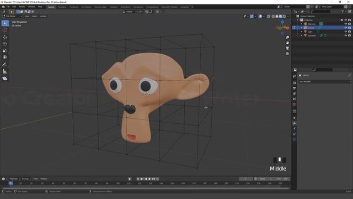Open the Object properties orange square tab
Image resolution: width=353 pixels, height=199 pixels.
click(294, 118)
